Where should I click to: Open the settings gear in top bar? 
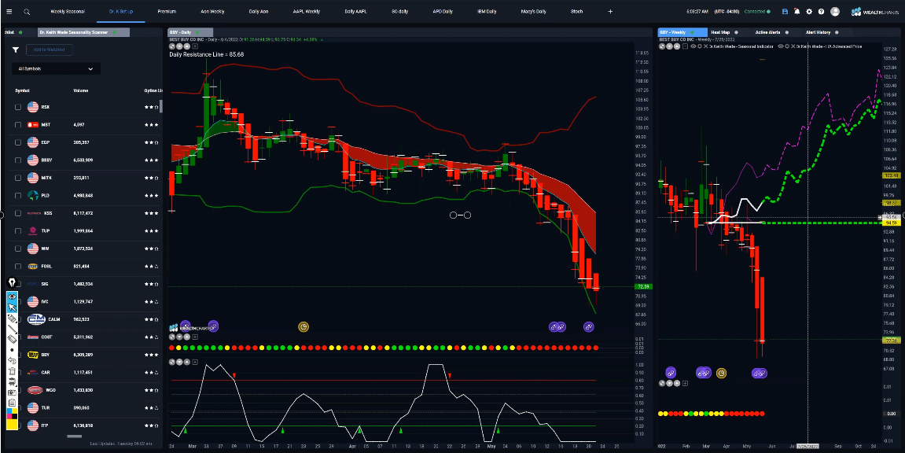(809, 12)
